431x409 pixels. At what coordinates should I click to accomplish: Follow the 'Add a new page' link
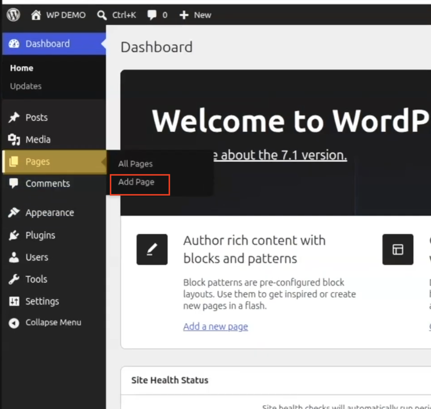215,326
